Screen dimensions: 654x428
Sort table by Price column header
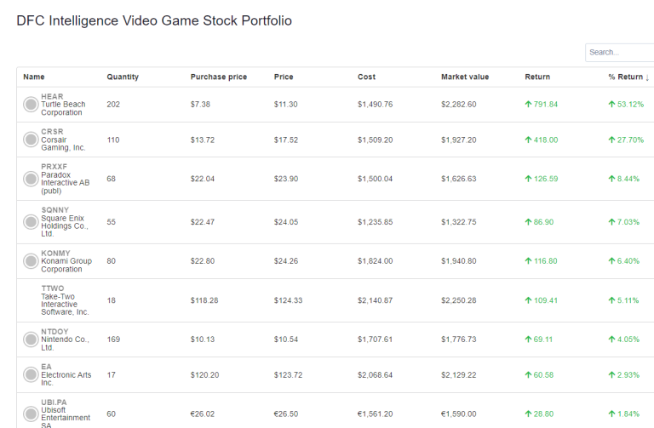tap(284, 77)
